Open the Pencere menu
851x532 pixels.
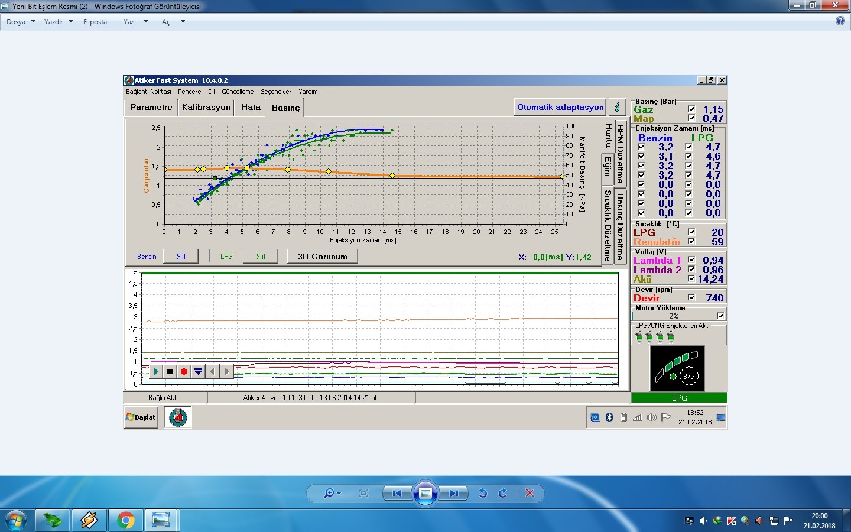190,92
